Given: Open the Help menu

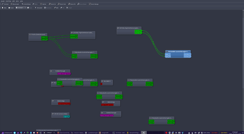Looking at the screenshot, I should (x=21, y=1).
